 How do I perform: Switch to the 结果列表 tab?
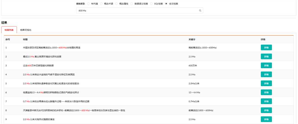(9, 30)
